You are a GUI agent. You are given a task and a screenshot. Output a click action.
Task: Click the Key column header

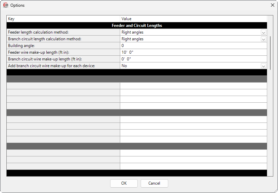coord(63,19)
